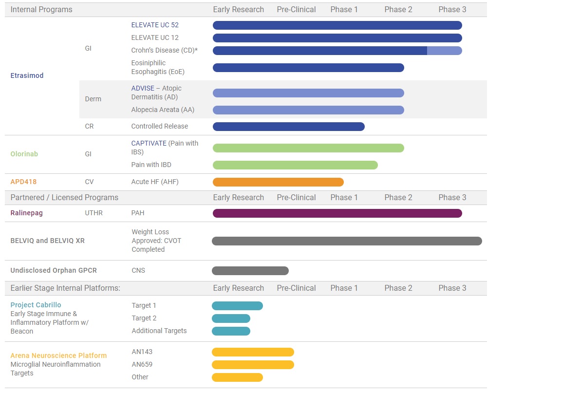Open the ELEVATE UC 52 trial link
Viewport: 561px width, 393px height.
(154, 25)
